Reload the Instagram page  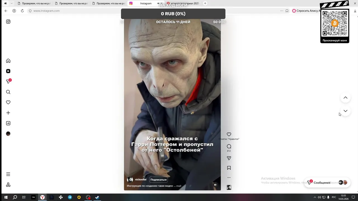(22, 11)
